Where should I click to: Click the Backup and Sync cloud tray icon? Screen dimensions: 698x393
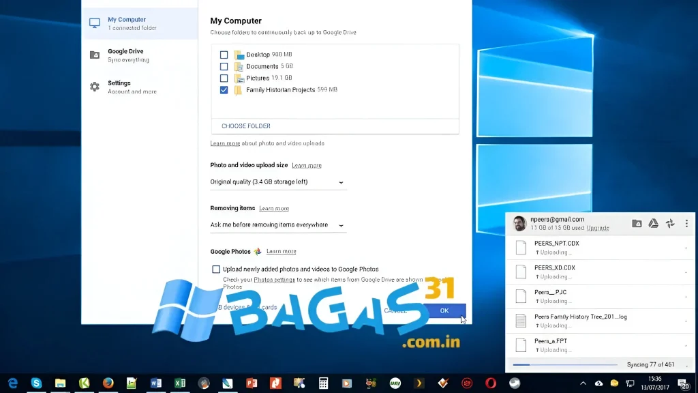[599, 383]
